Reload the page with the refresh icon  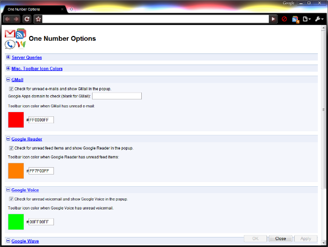coord(27,19)
